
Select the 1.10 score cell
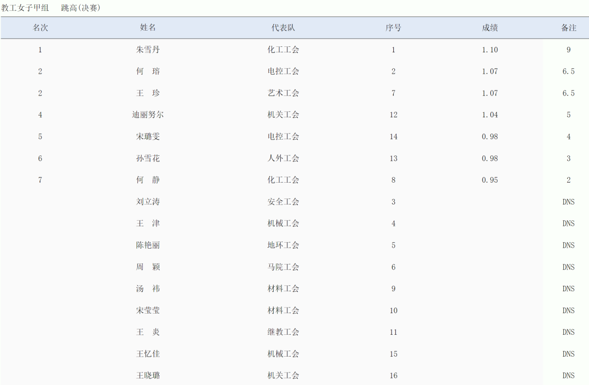click(x=490, y=50)
